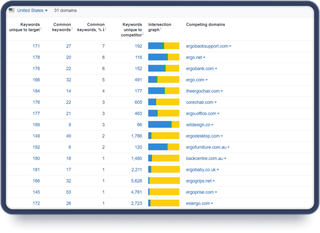Open witdesign.co domain link
This screenshot has width=320, height=233.
click(x=198, y=125)
